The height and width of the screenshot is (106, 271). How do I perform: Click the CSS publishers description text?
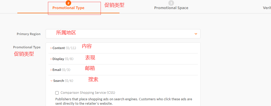coord(124,101)
